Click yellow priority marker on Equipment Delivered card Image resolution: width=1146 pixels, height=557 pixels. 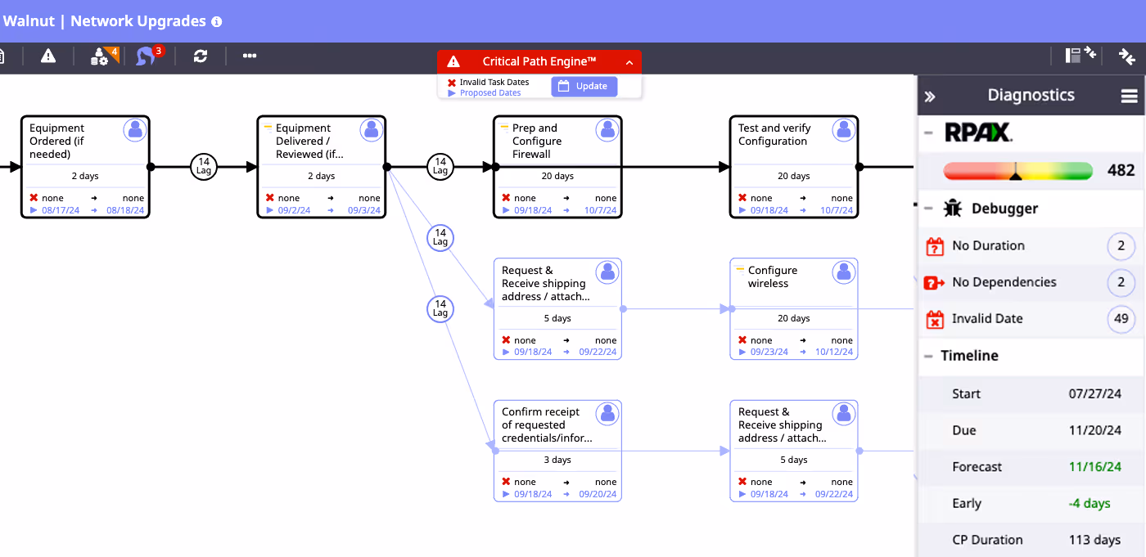(268, 128)
